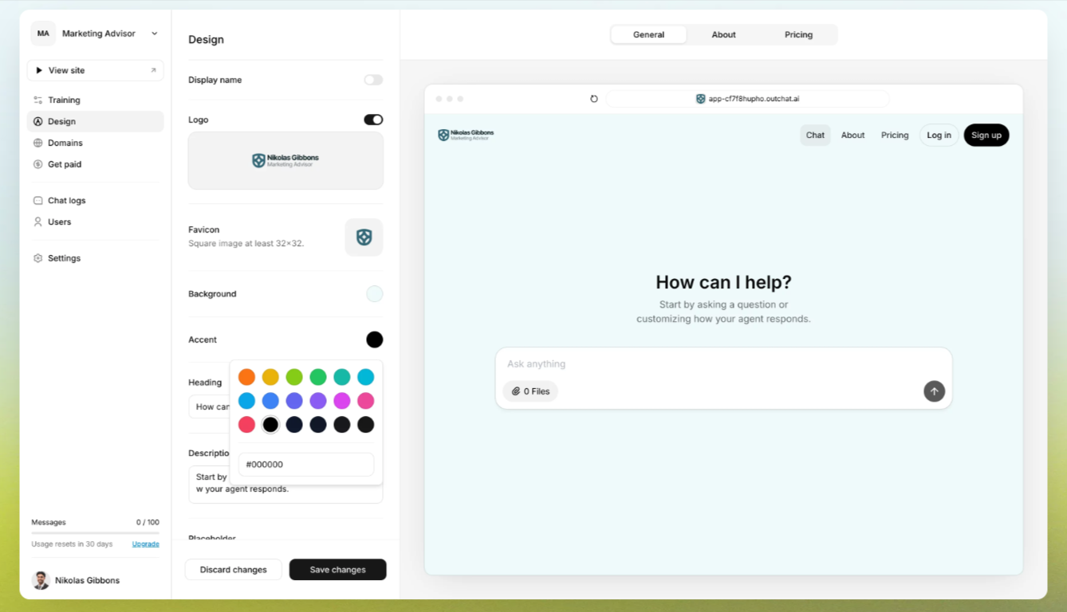Click the preview URL address bar
Image resolution: width=1067 pixels, height=612 pixels.
(747, 99)
